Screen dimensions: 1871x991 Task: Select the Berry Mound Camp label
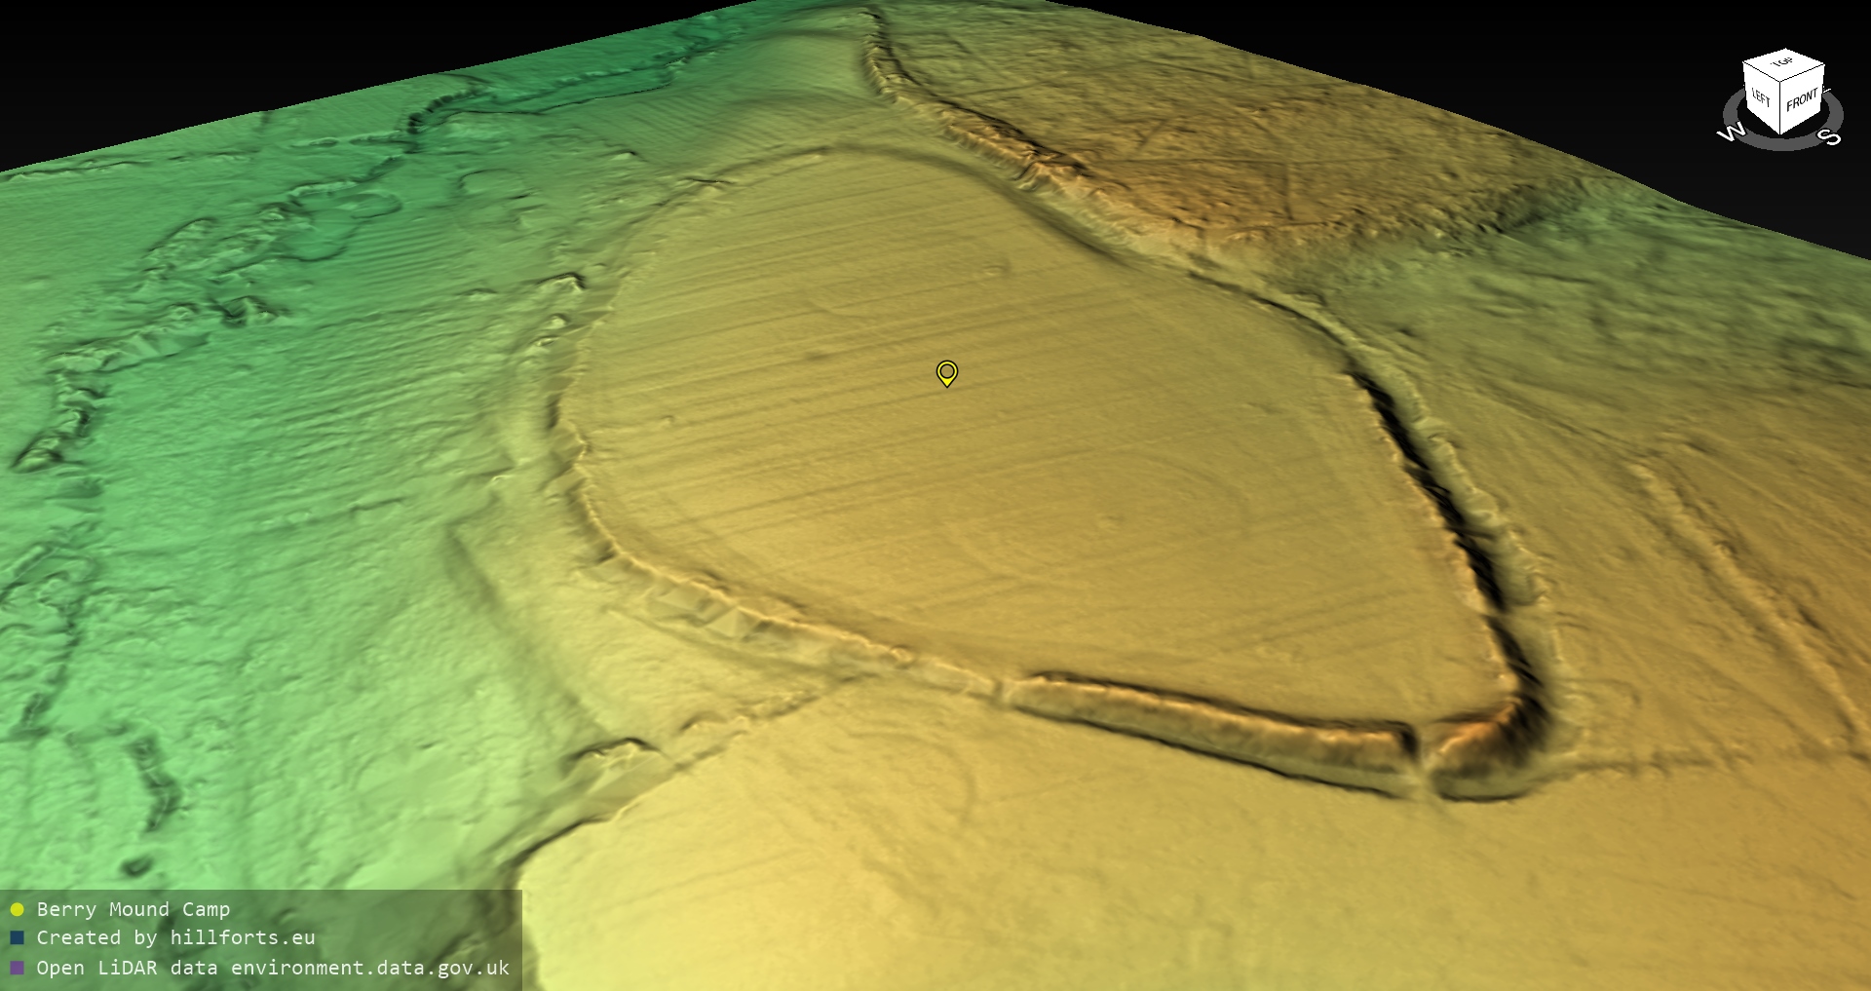click(134, 910)
